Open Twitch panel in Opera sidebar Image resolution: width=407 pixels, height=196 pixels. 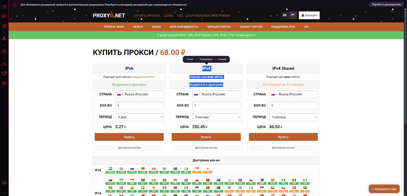4,16
